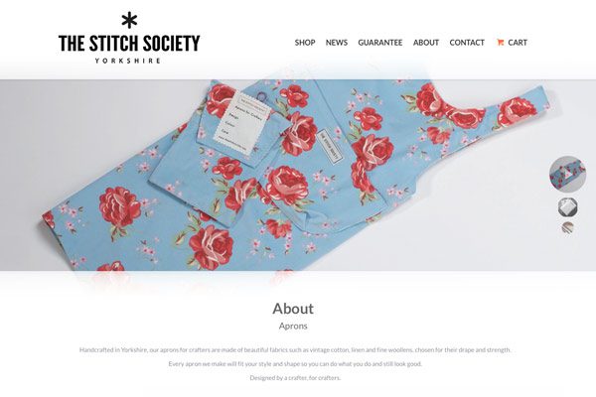
Task: Select the smallest bottom slide thumbnail
Action: [567, 228]
